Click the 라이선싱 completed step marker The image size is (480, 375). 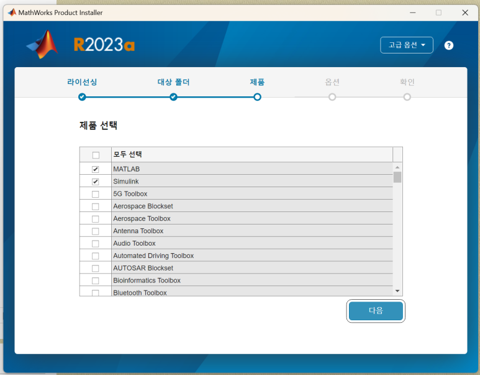point(82,97)
